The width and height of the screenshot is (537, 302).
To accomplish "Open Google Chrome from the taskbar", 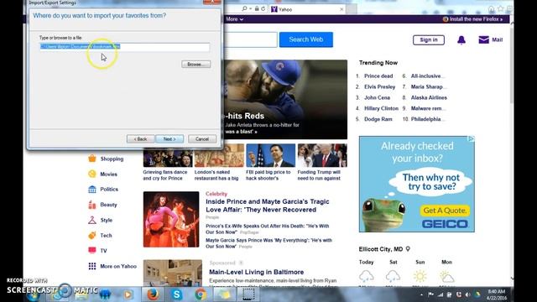I will tap(201, 294).
